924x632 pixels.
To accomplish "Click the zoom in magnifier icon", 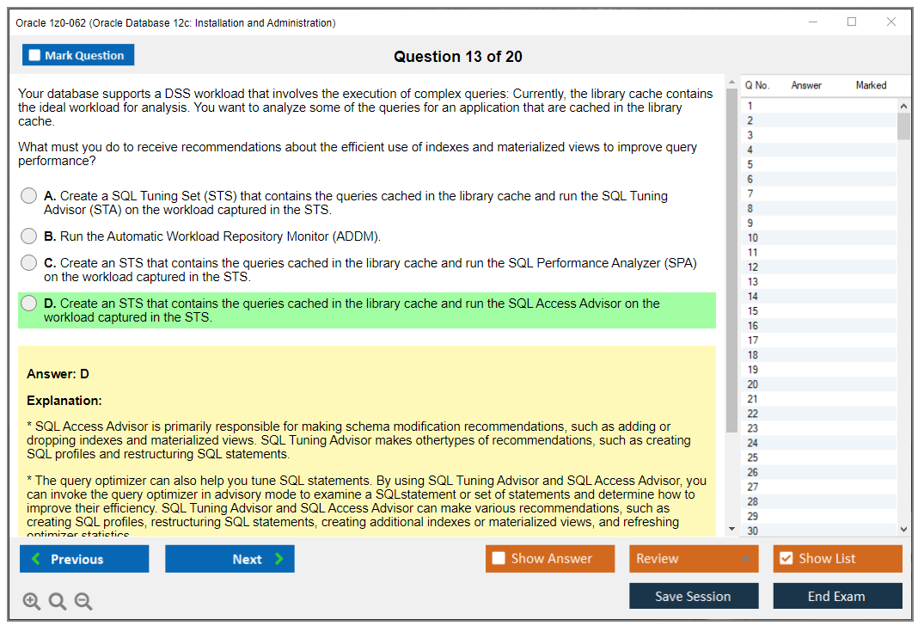I will 32,602.
